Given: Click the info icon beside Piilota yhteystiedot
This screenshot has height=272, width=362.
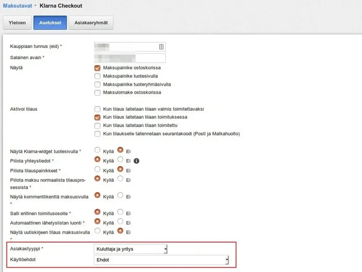Looking at the screenshot, I should point(136,161).
